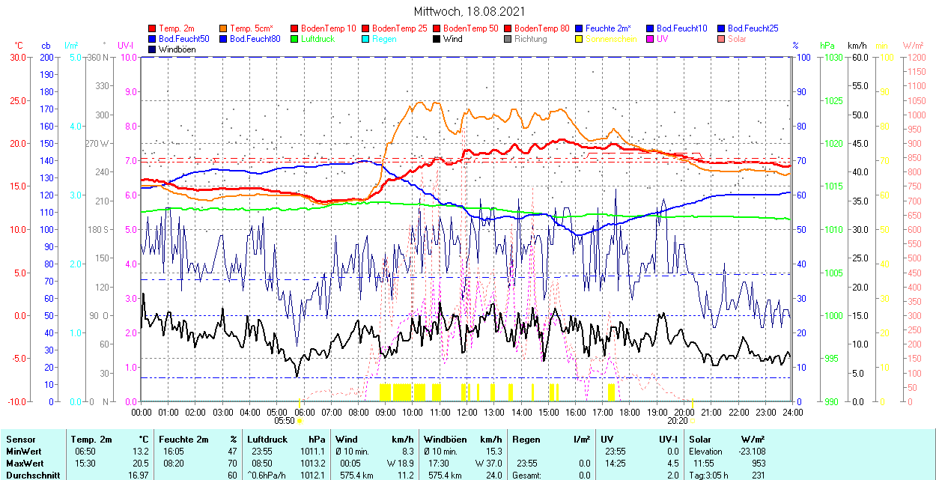The height and width of the screenshot is (480, 936).
Task: Click the magenta UV legend swatch
Action: (x=651, y=39)
